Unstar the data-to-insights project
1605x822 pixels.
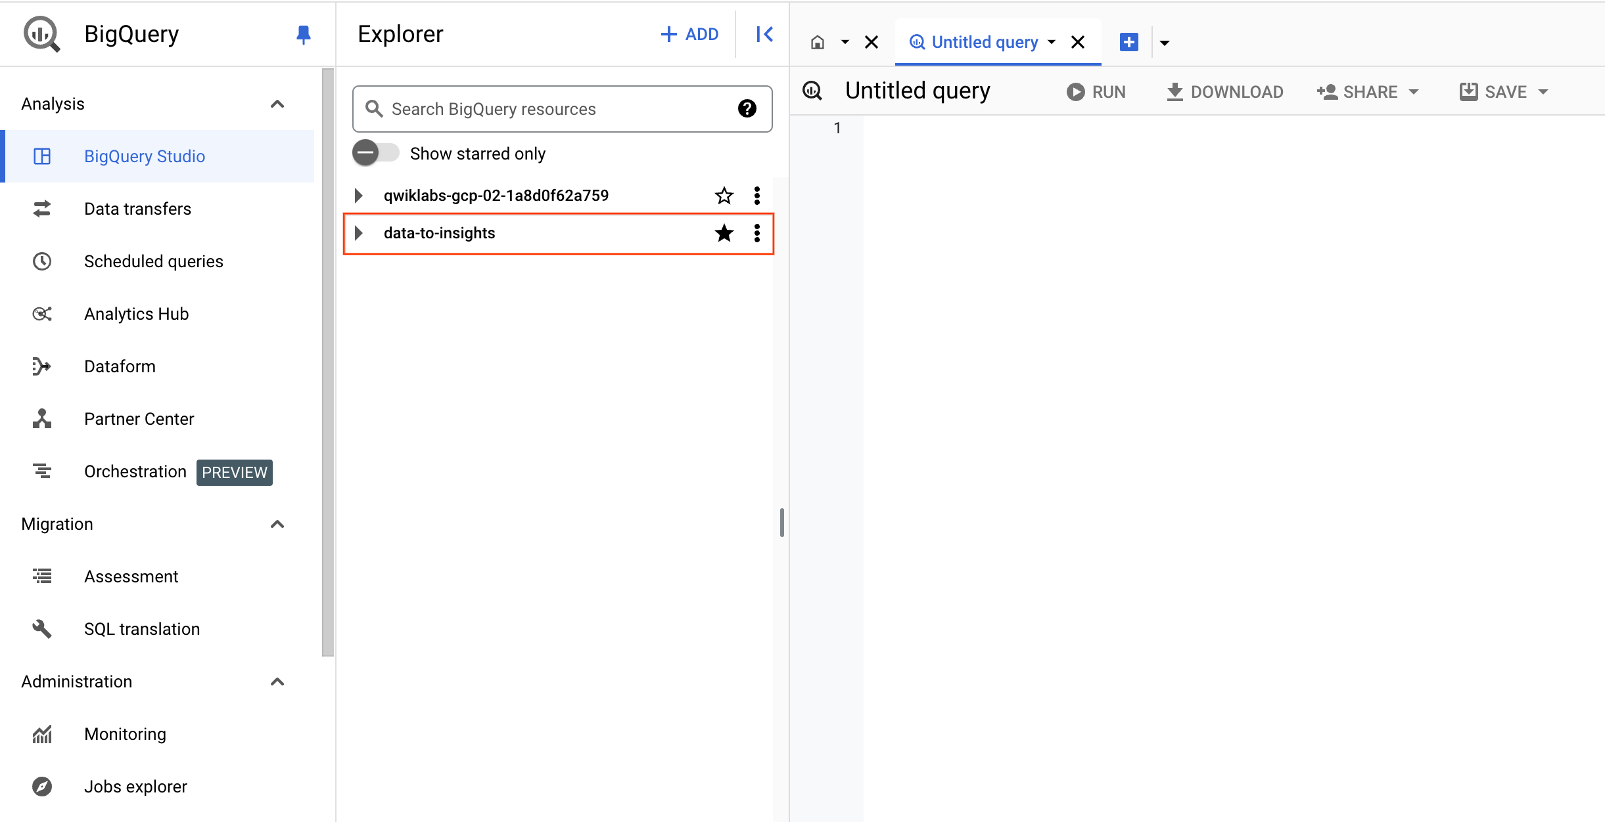[x=724, y=233]
